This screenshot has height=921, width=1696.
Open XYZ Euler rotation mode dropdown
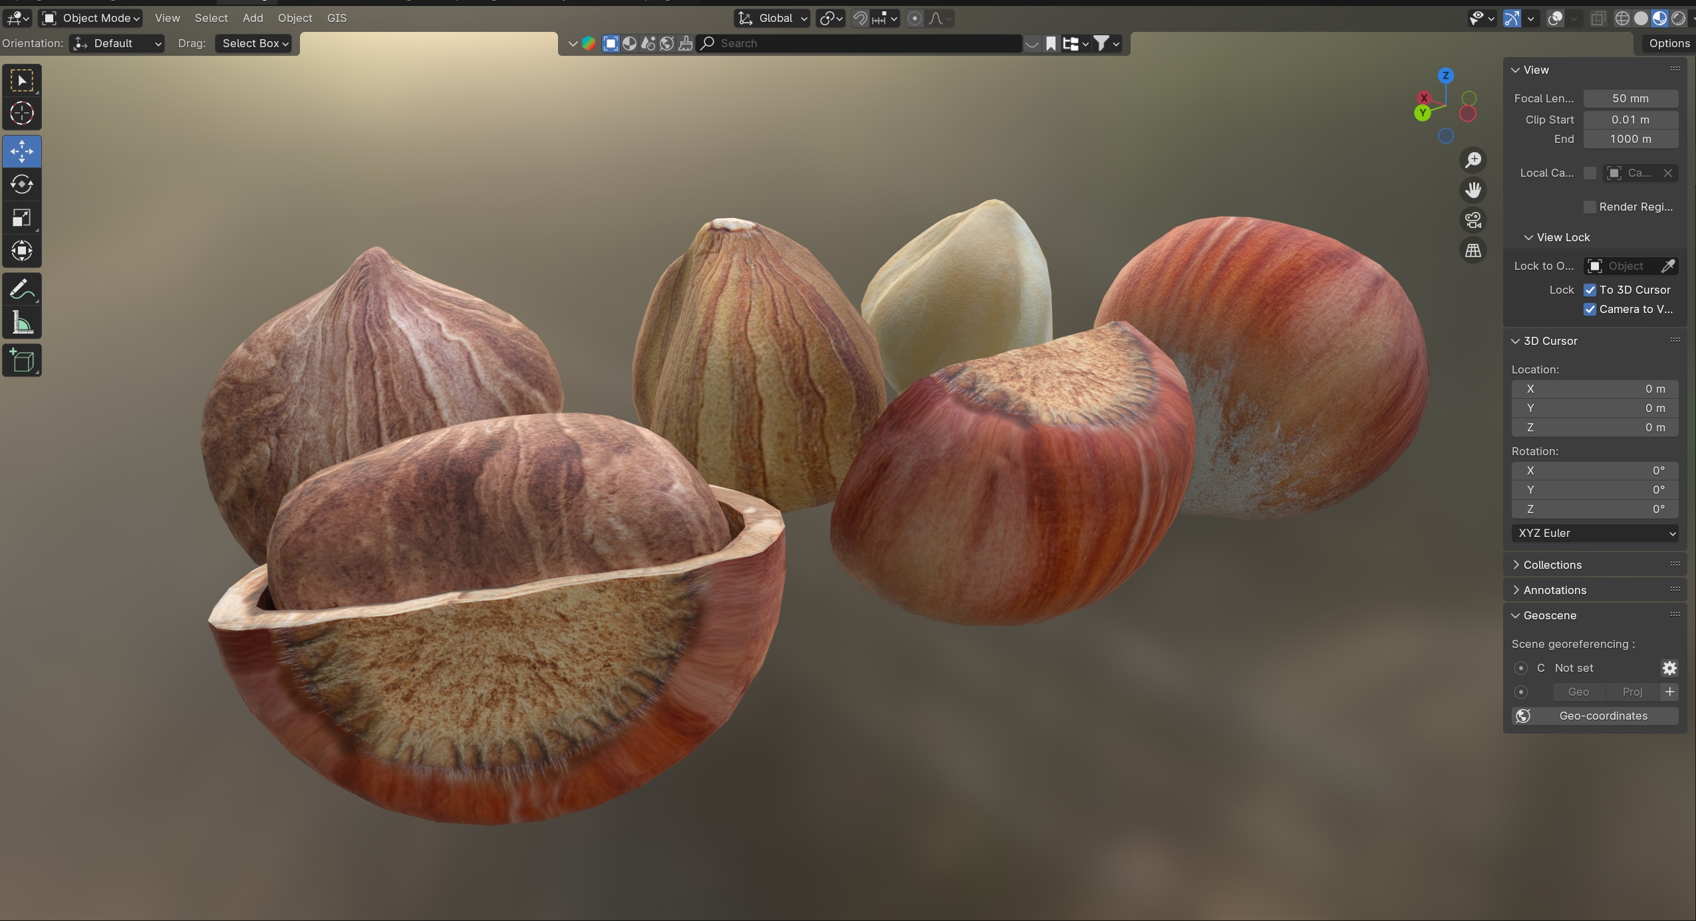[x=1594, y=533]
